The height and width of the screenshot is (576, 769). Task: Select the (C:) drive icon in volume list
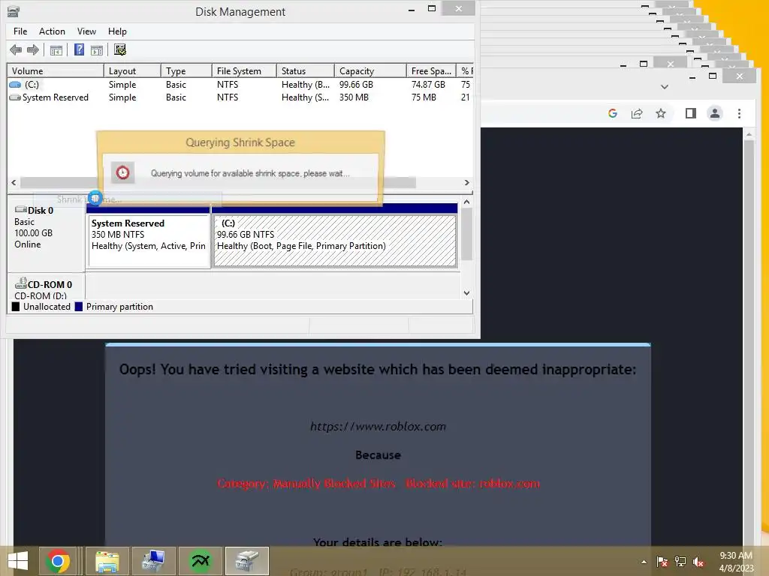[15, 85]
